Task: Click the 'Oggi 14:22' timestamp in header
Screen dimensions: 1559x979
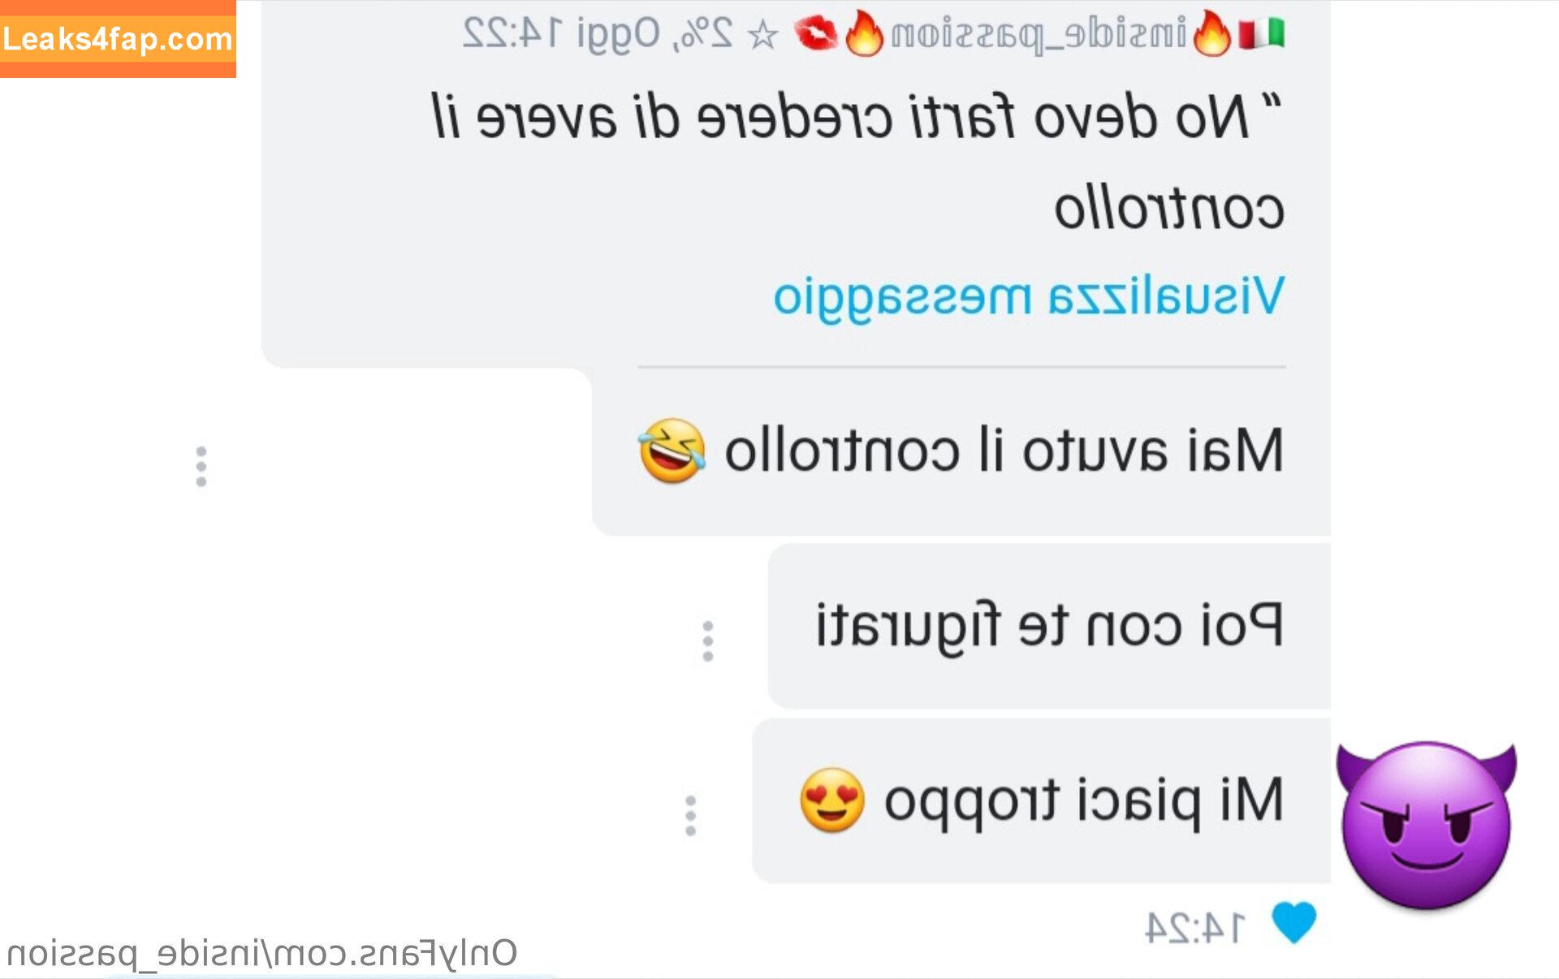Action: tap(561, 35)
